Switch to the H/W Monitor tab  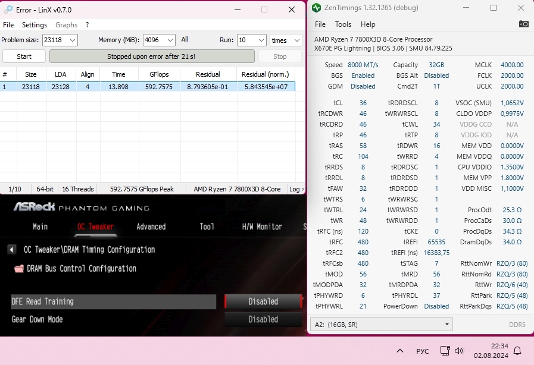pos(262,226)
